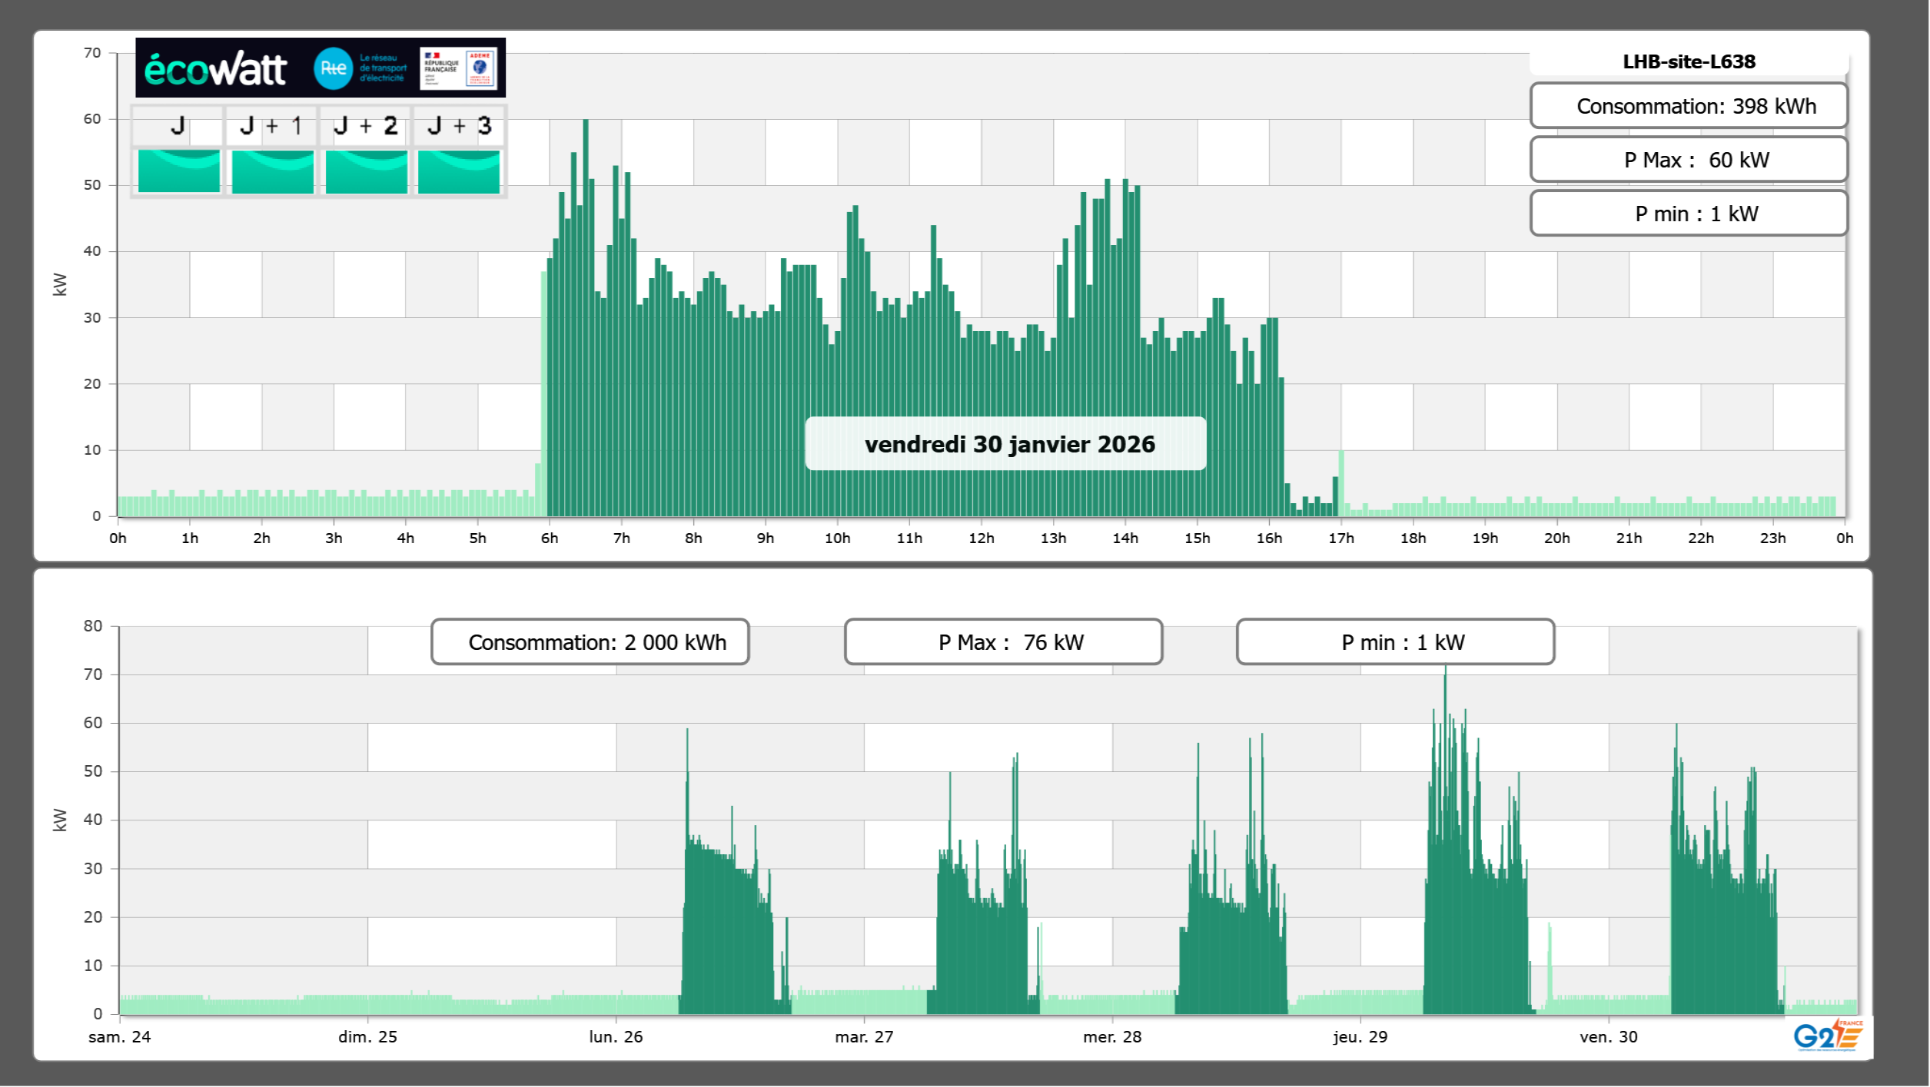The image size is (1930, 1087).
Task: Click the P Max : 76 kW box
Action: (1003, 642)
